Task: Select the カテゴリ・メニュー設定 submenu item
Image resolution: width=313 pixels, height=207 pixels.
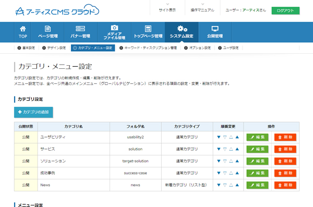Action: click(x=93, y=48)
